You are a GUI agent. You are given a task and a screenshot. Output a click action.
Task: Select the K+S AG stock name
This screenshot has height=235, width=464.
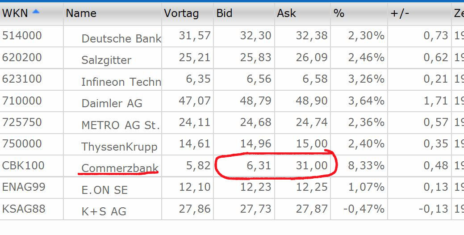pyautogui.click(x=104, y=211)
